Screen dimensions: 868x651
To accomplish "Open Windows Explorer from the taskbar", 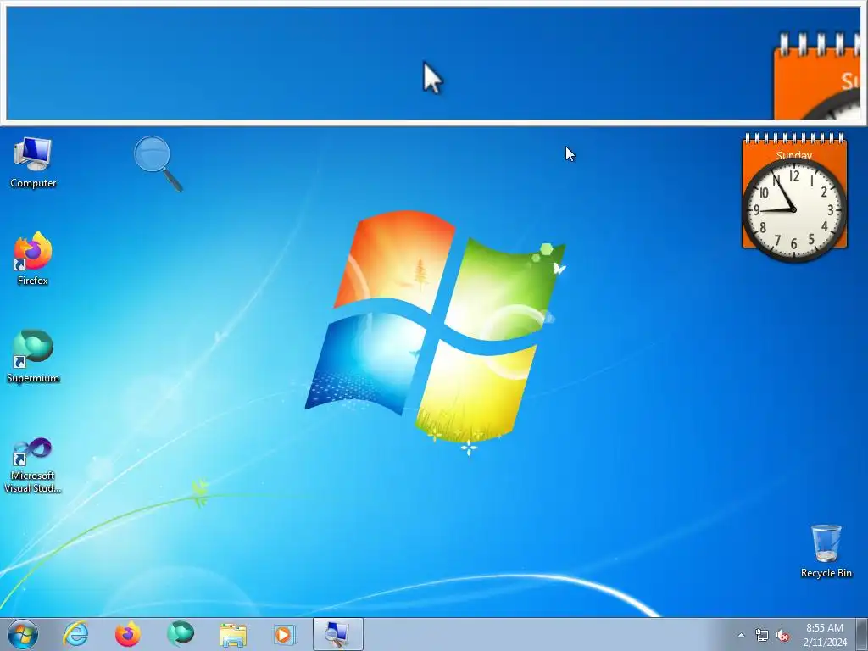I will 233,634.
